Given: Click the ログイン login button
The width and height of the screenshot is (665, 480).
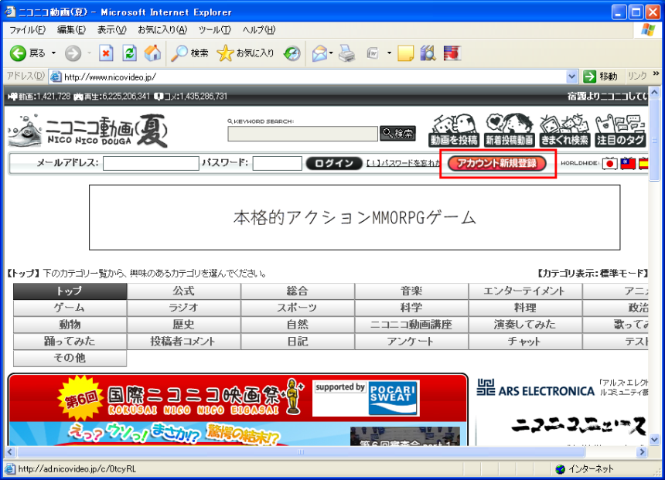Looking at the screenshot, I should 334,164.
